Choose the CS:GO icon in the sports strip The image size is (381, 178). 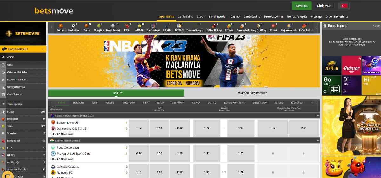[167, 28]
